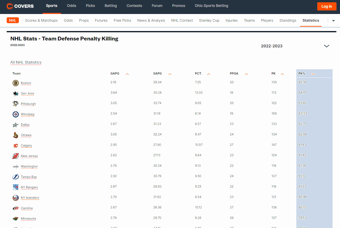Go to Scores & Matchups tab
Image resolution: width=340 pixels, height=228 pixels.
click(x=41, y=20)
